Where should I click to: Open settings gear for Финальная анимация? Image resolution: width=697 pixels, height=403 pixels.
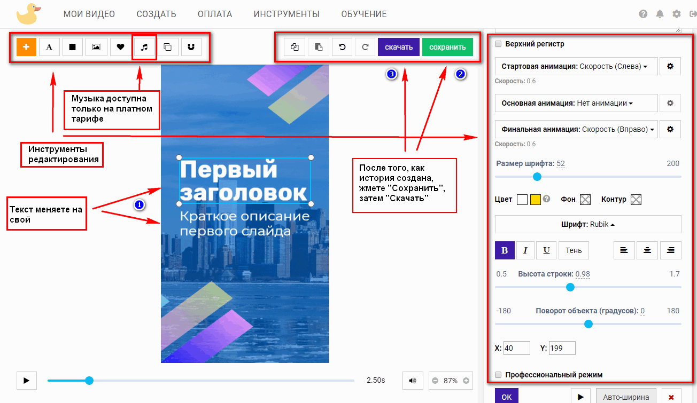(x=670, y=129)
